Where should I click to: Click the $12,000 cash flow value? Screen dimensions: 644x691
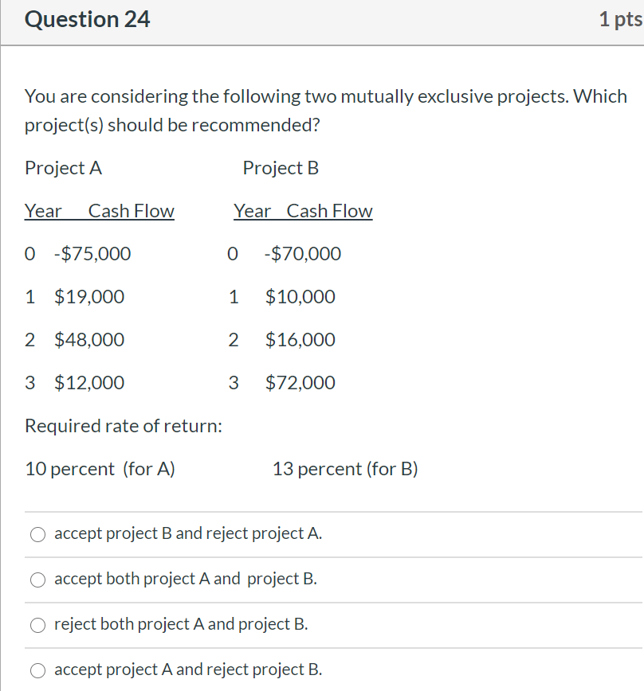(89, 383)
